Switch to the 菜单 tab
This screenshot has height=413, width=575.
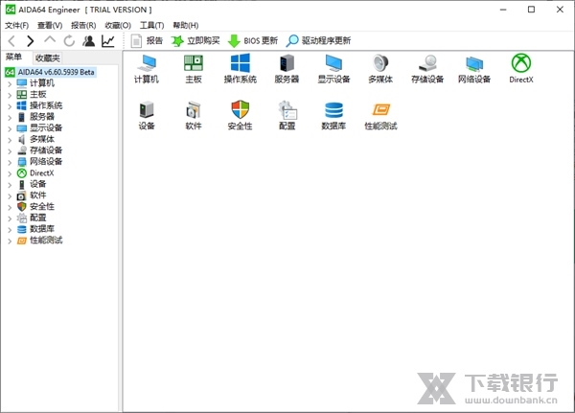tap(14, 57)
